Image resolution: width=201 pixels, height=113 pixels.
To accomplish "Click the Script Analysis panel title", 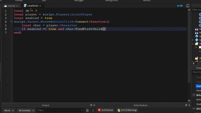I will tap(140, 105).
